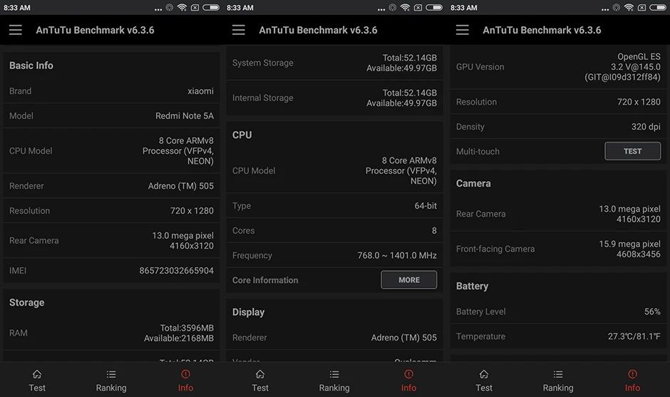Tap Info alert icon in middle screen

pos(408,374)
